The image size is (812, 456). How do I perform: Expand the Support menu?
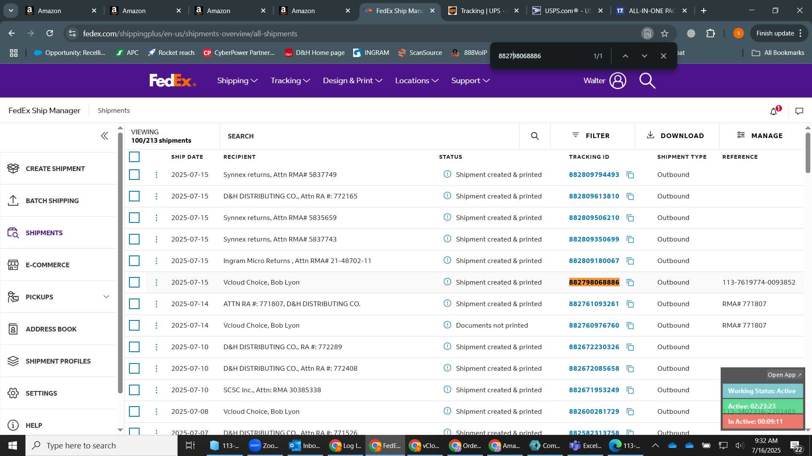point(470,81)
